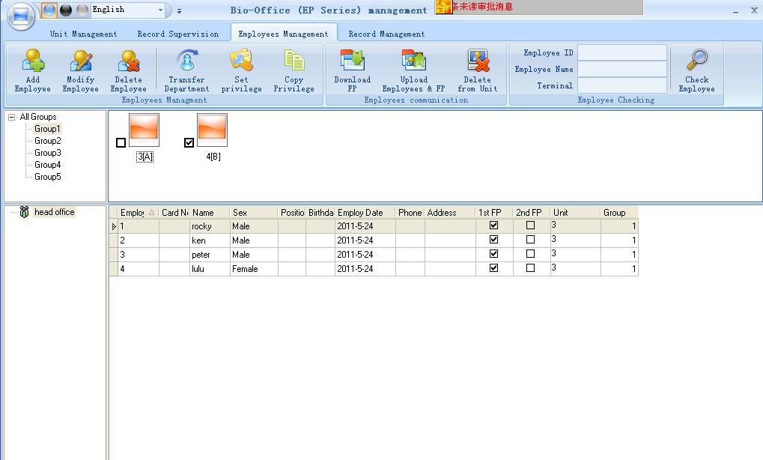763x460 pixels.
Task: Open the English language dropdown
Action: [160, 10]
